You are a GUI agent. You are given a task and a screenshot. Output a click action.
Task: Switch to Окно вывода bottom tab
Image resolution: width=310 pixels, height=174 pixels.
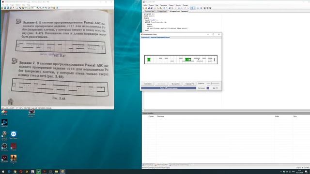(148, 165)
